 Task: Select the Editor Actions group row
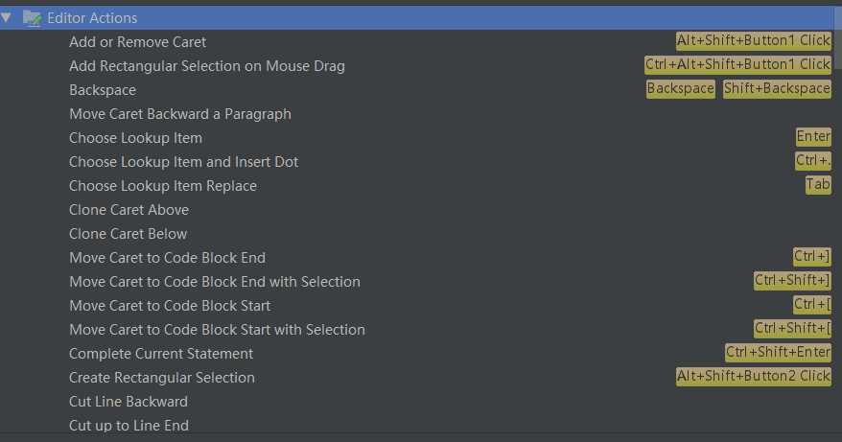click(417, 17)
